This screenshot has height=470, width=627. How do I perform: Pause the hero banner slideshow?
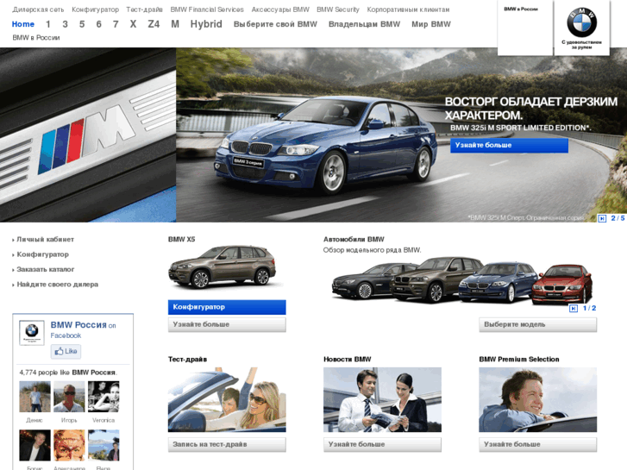tap(602, 218)
